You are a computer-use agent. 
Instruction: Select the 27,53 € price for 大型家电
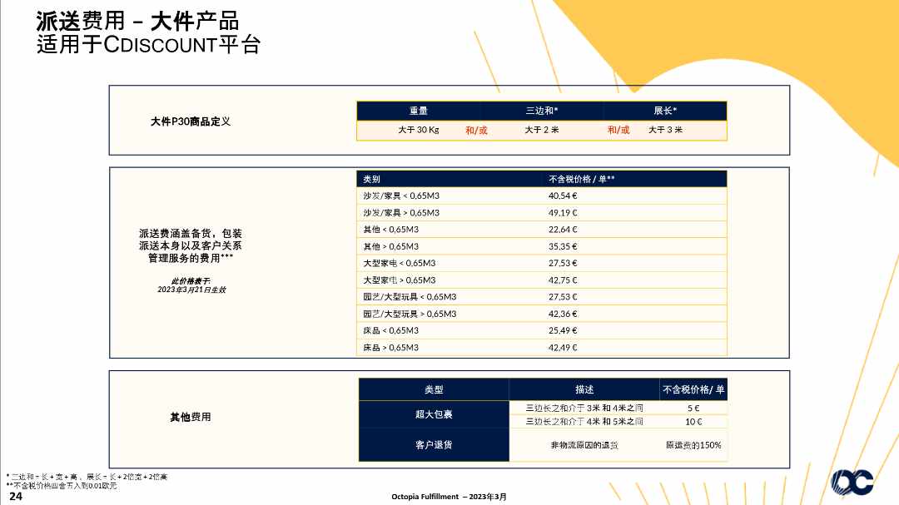click(563, 263)
